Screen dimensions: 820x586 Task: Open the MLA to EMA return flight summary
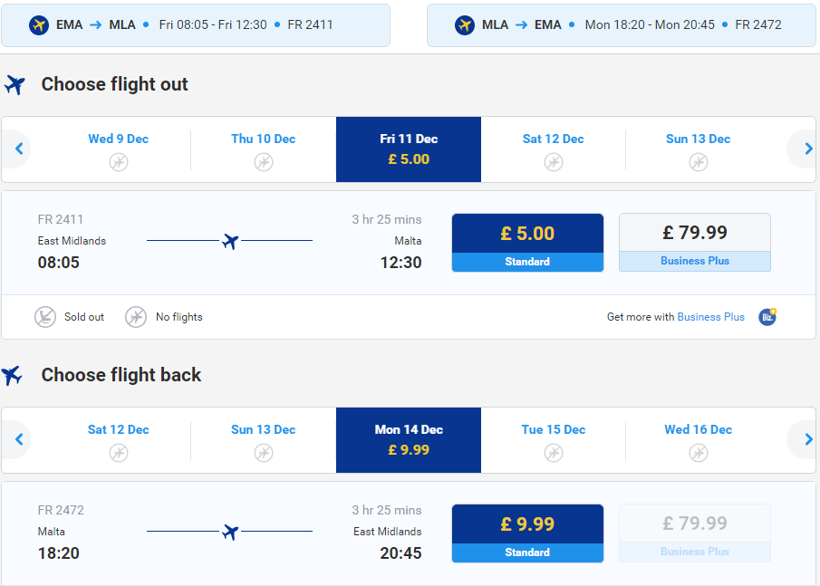pyautogui.click(x=622, y=25)
